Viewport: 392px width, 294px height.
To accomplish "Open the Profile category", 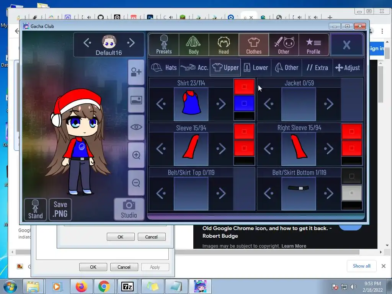I will [314, 44].
